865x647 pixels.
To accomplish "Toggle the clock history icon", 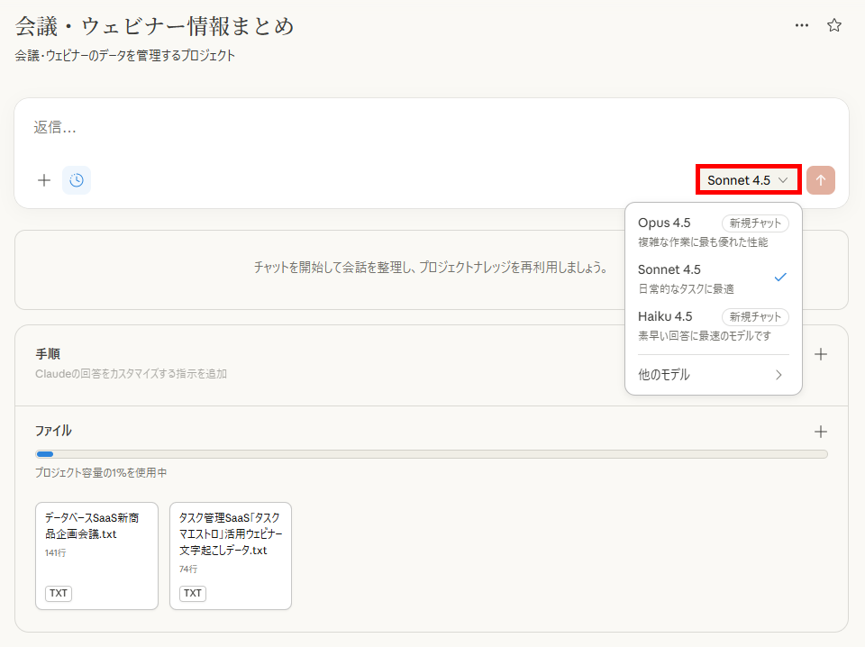I will point(77,180).
